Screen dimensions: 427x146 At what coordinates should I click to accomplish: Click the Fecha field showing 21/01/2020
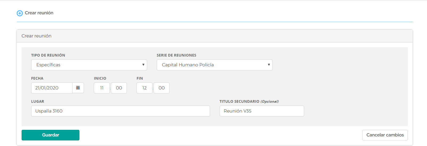coord(52,88)
